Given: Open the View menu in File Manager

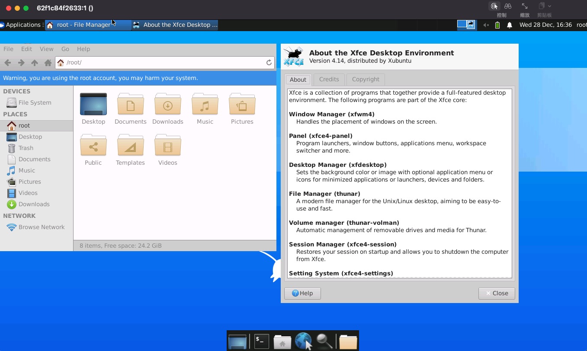Looking at the screenshot, I should click(x=46, y=49).
